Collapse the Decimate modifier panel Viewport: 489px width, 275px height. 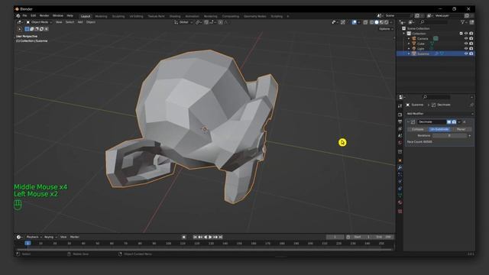click(408, 122)
